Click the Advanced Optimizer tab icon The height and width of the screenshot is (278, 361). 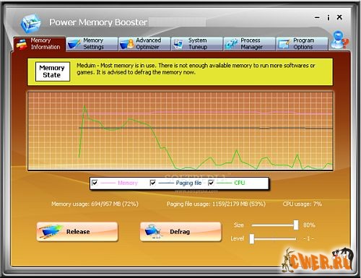coord(127,44)
